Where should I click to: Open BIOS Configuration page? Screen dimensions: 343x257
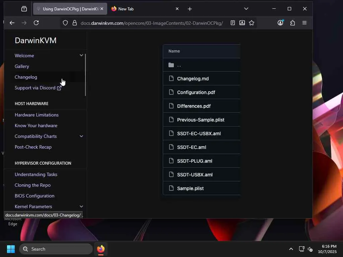pos(35,196)
